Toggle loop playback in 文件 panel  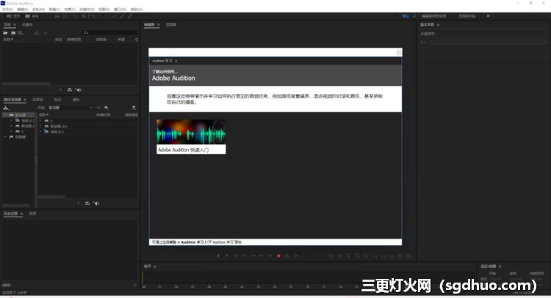pos(70,90)
